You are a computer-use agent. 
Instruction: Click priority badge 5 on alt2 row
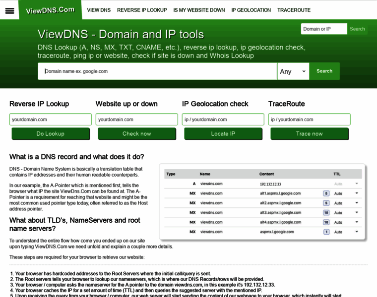tap(326, 203)
